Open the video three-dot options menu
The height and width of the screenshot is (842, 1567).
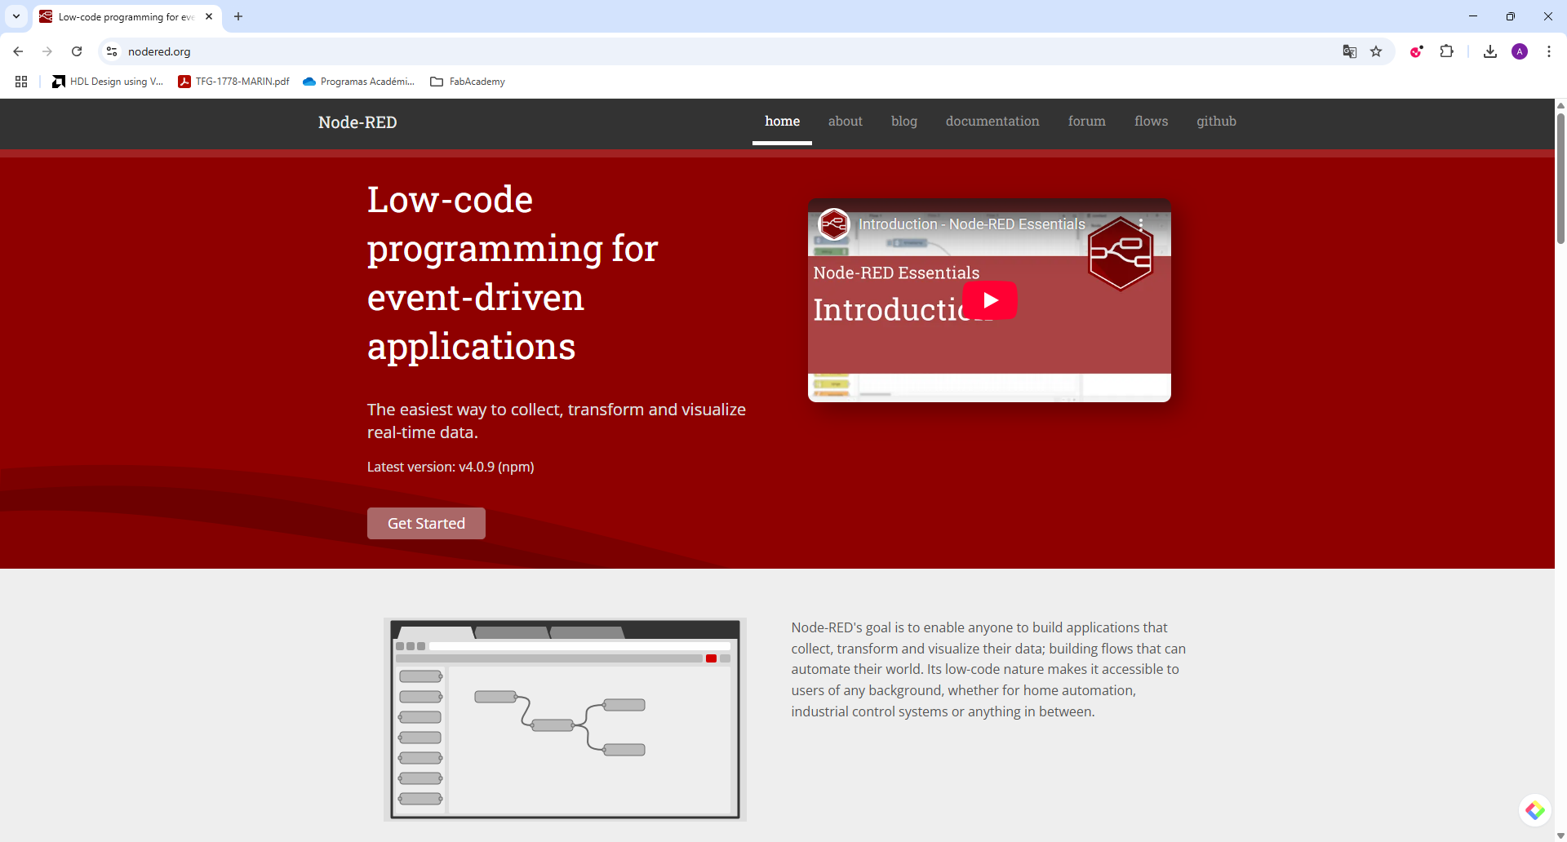click(1141, 224)
